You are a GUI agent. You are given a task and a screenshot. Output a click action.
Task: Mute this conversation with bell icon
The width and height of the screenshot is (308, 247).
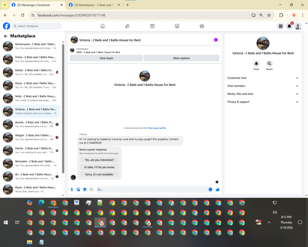[256, 64]
